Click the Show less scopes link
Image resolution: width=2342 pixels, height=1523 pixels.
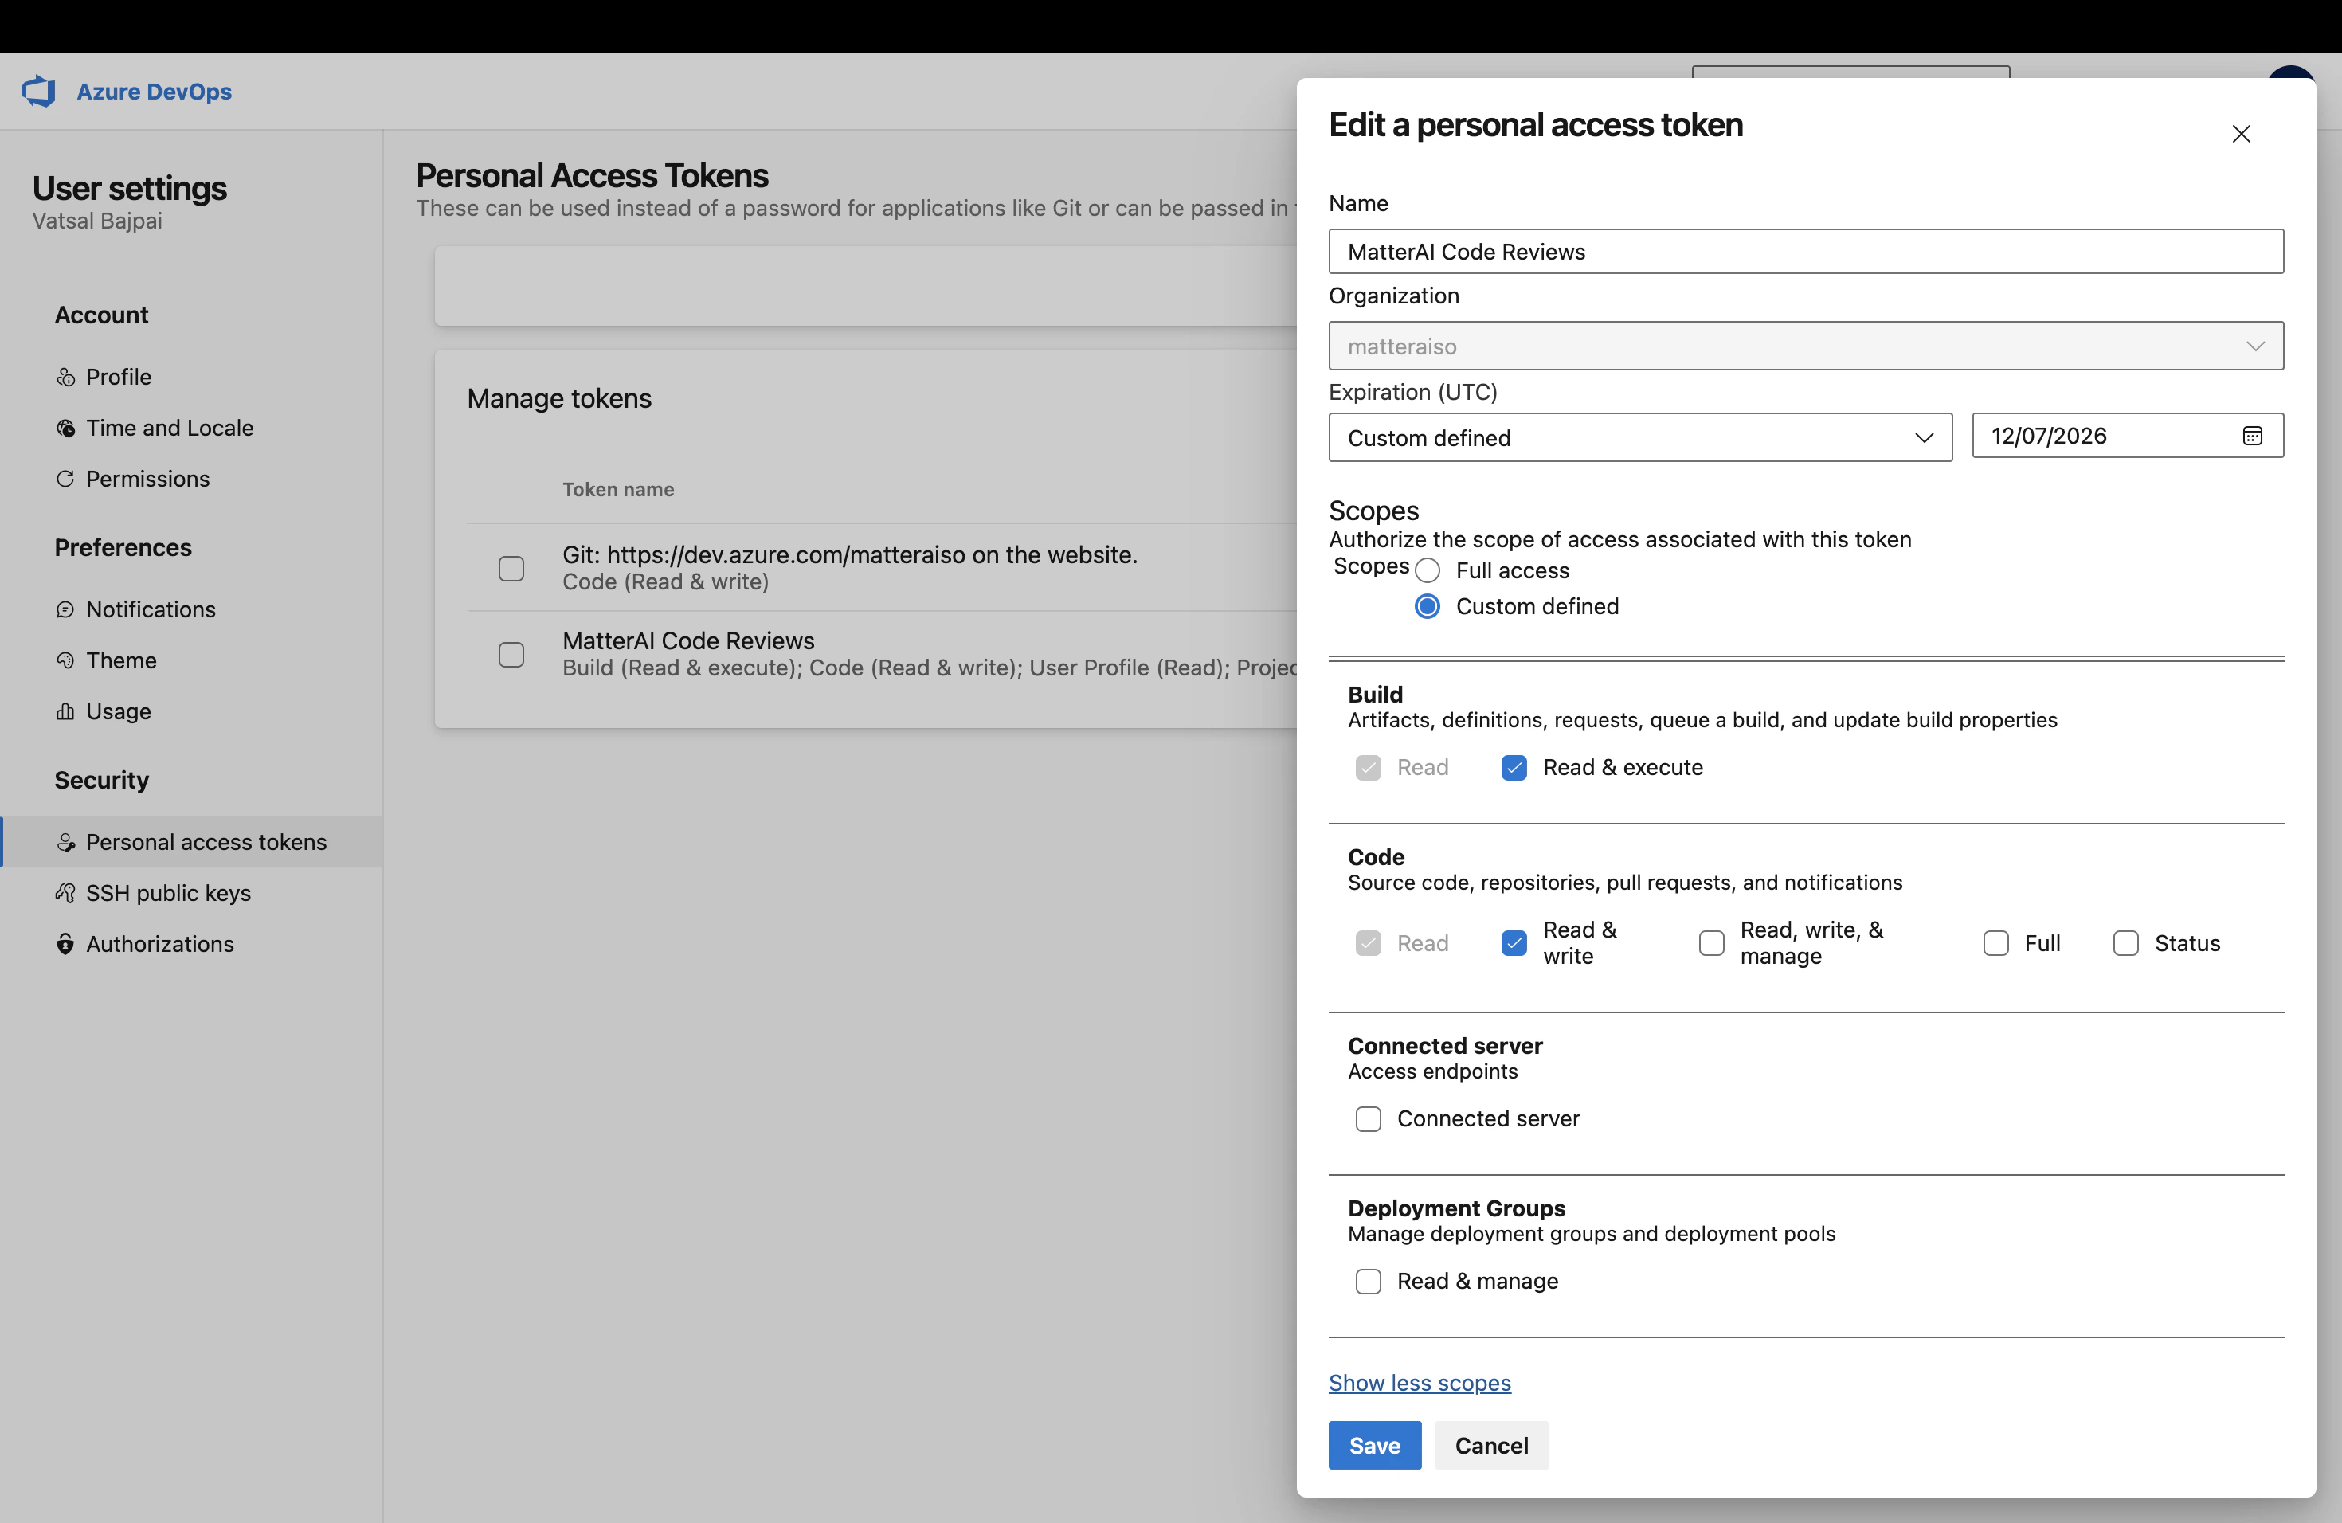point(1419,1382)
